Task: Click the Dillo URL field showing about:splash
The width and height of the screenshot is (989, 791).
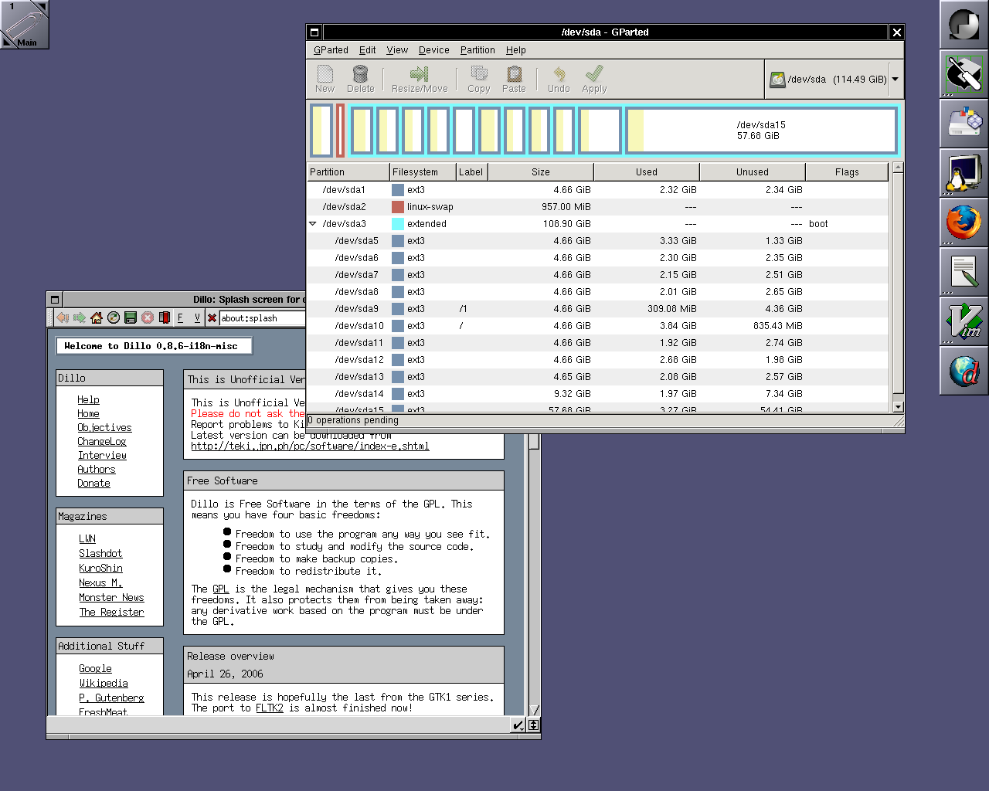Action: click(x=261, y=318)
